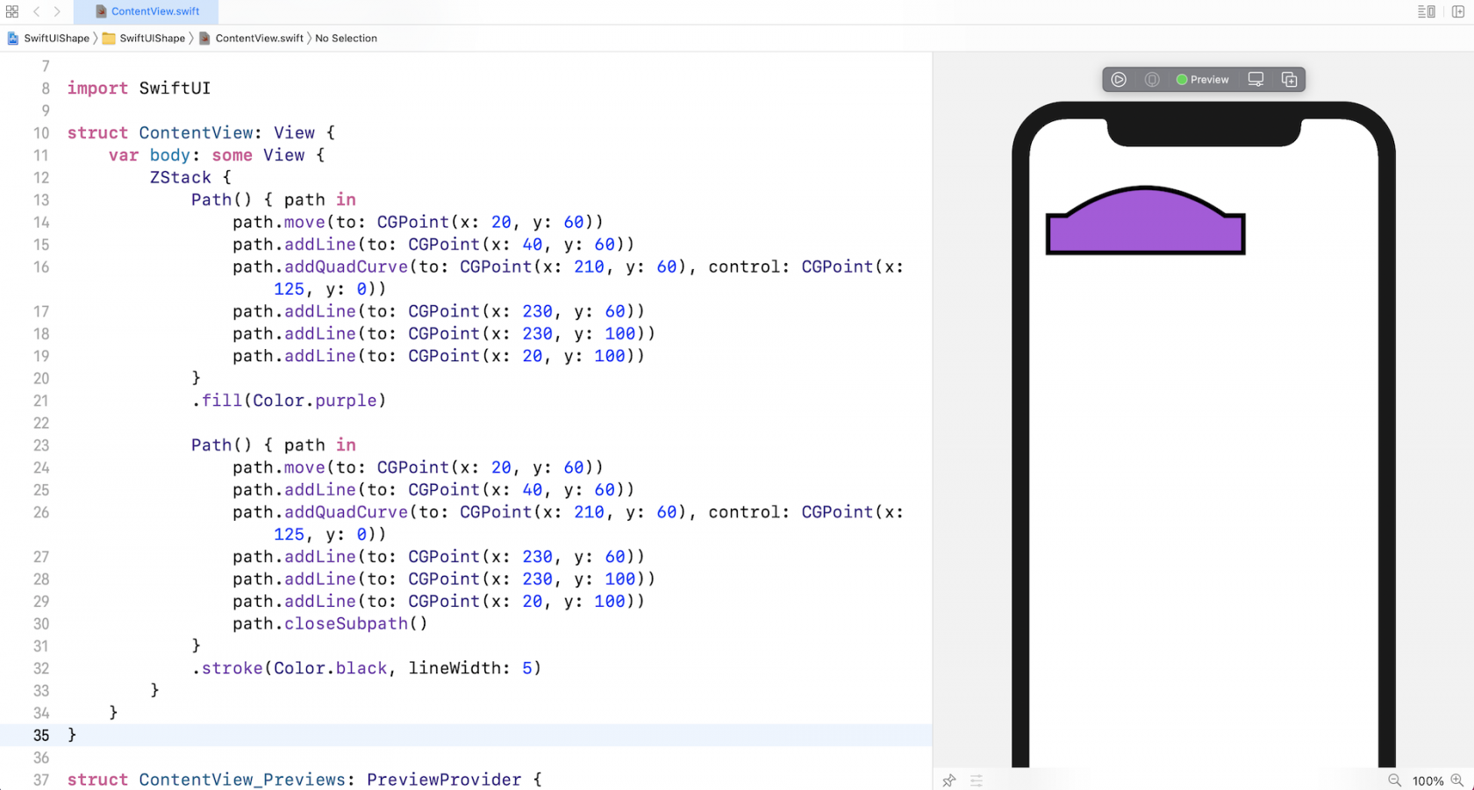Open the device settings icon in preview toolbar

click(x=1151, y=79)
